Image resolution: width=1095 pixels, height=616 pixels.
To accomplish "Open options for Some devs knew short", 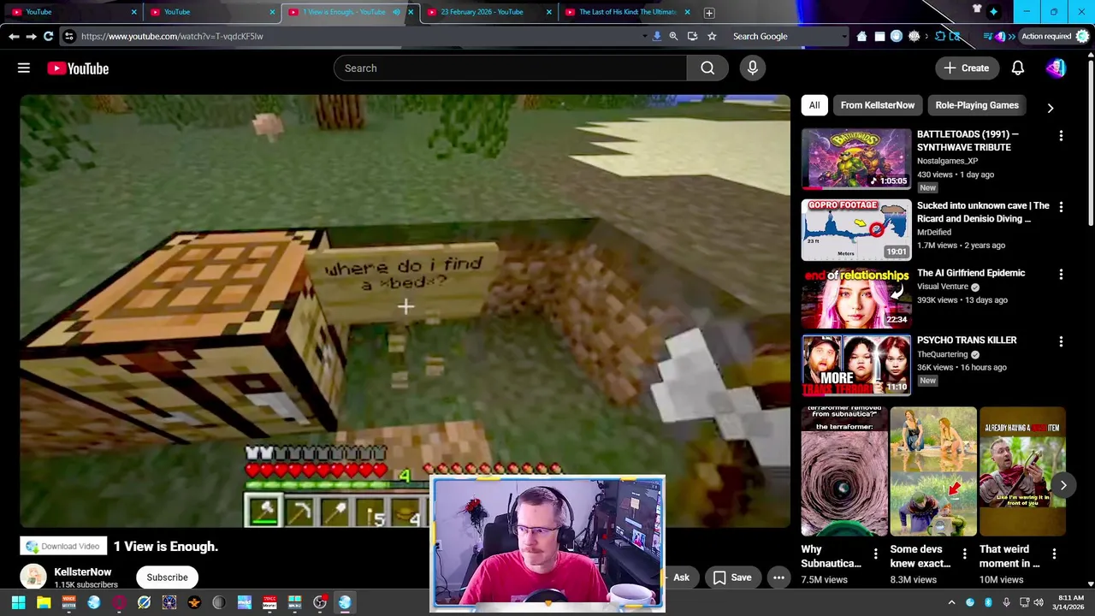I will pyautogui.click(x=964, y=554).
